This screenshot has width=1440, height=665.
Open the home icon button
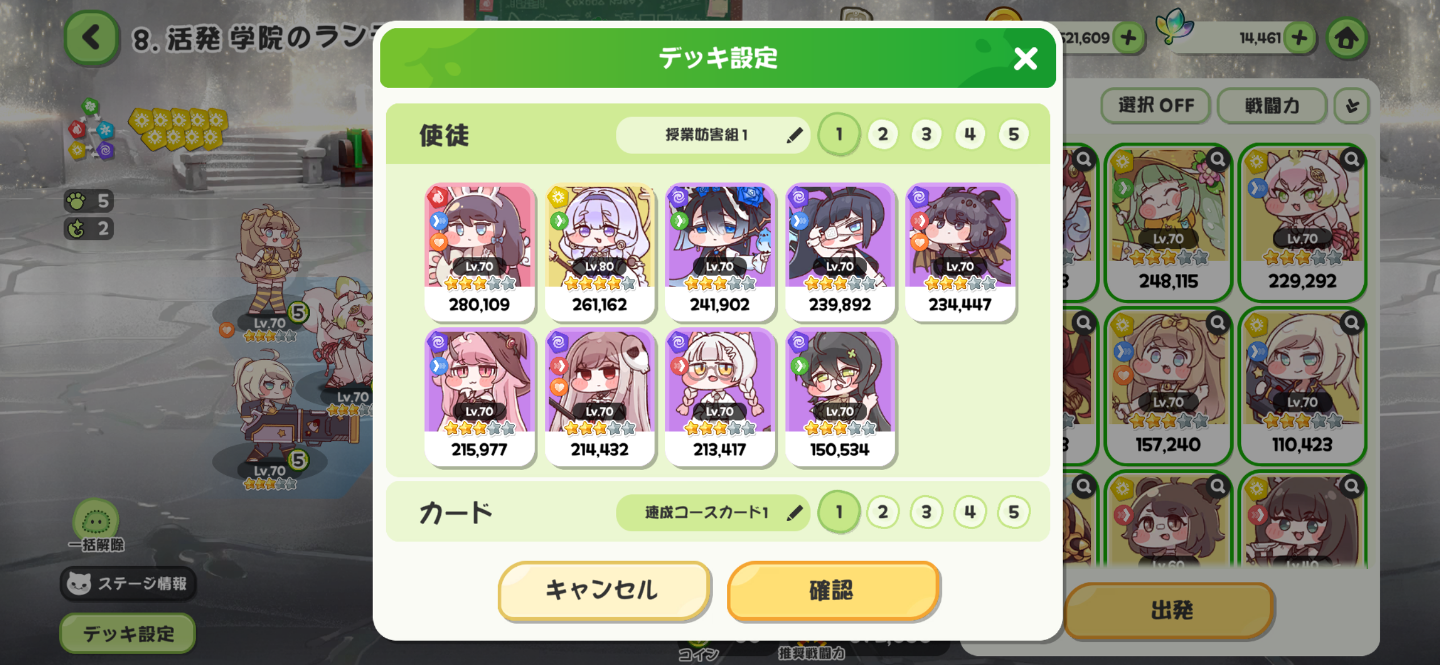click(x=1346, y=39)
